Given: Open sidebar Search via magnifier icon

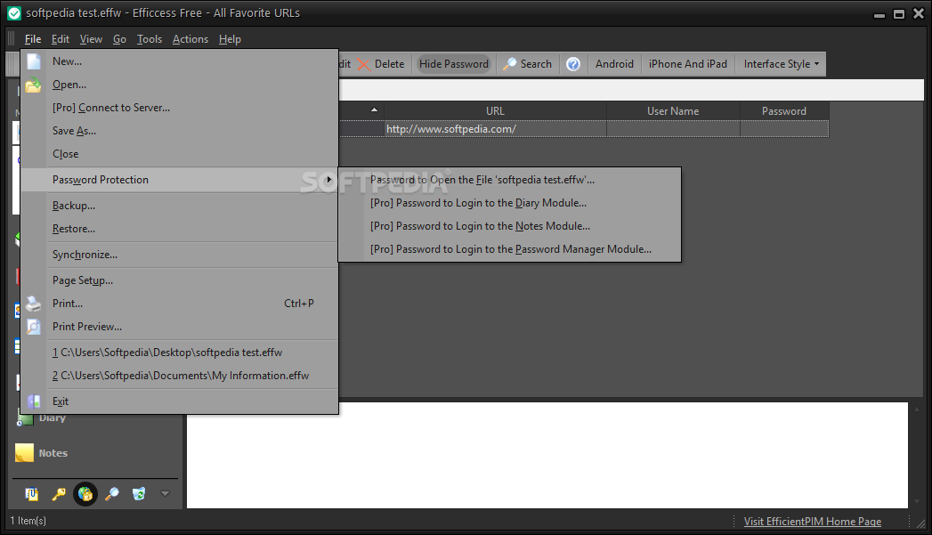Looking at the screenshot, I should click(112, 494).
